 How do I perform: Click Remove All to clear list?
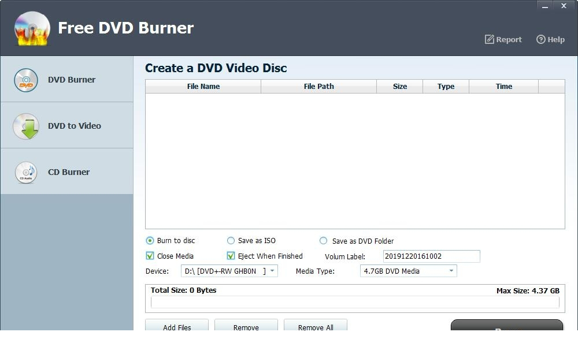click(x=316, y=327)
